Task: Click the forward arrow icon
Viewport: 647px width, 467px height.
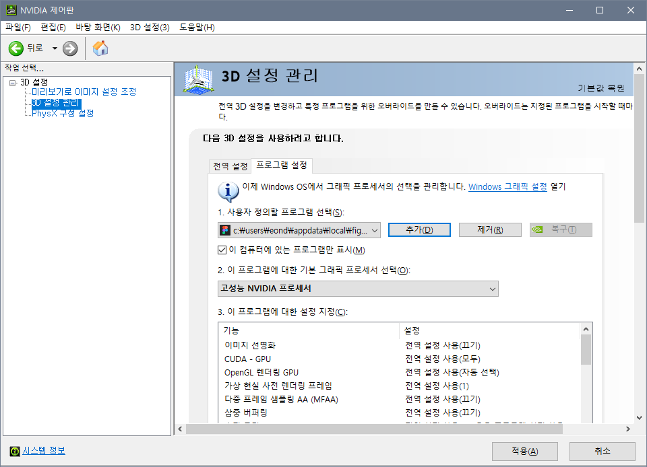Action: (x=70, y=48)
